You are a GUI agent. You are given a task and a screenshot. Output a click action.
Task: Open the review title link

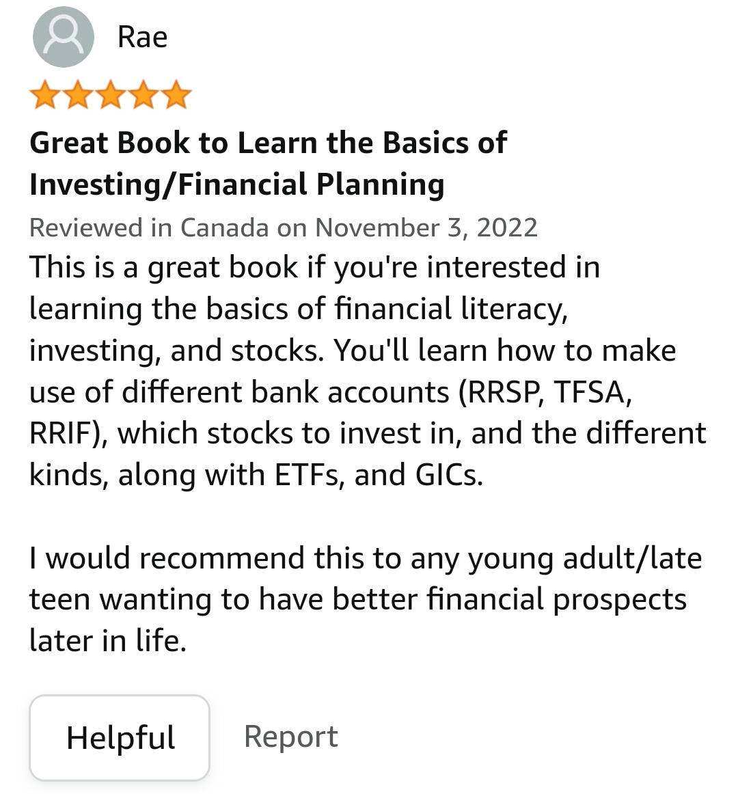tap(268, 164)
